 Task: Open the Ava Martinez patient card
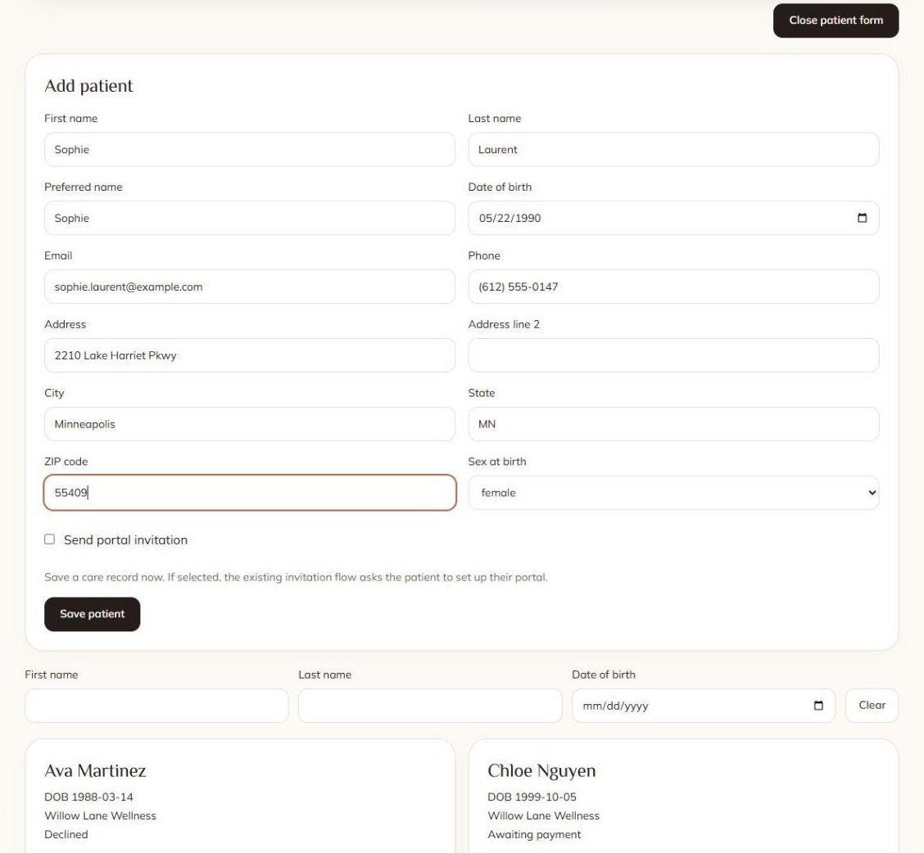[x=240, y=796]
